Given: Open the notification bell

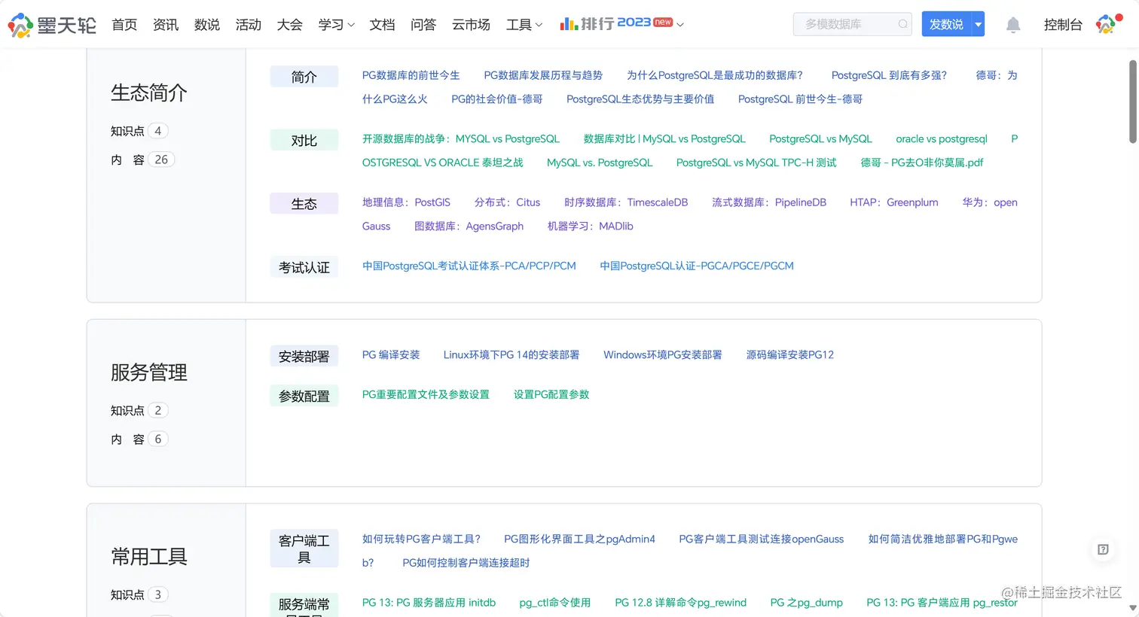Looking at the screenshot, I should (1013, 25).
